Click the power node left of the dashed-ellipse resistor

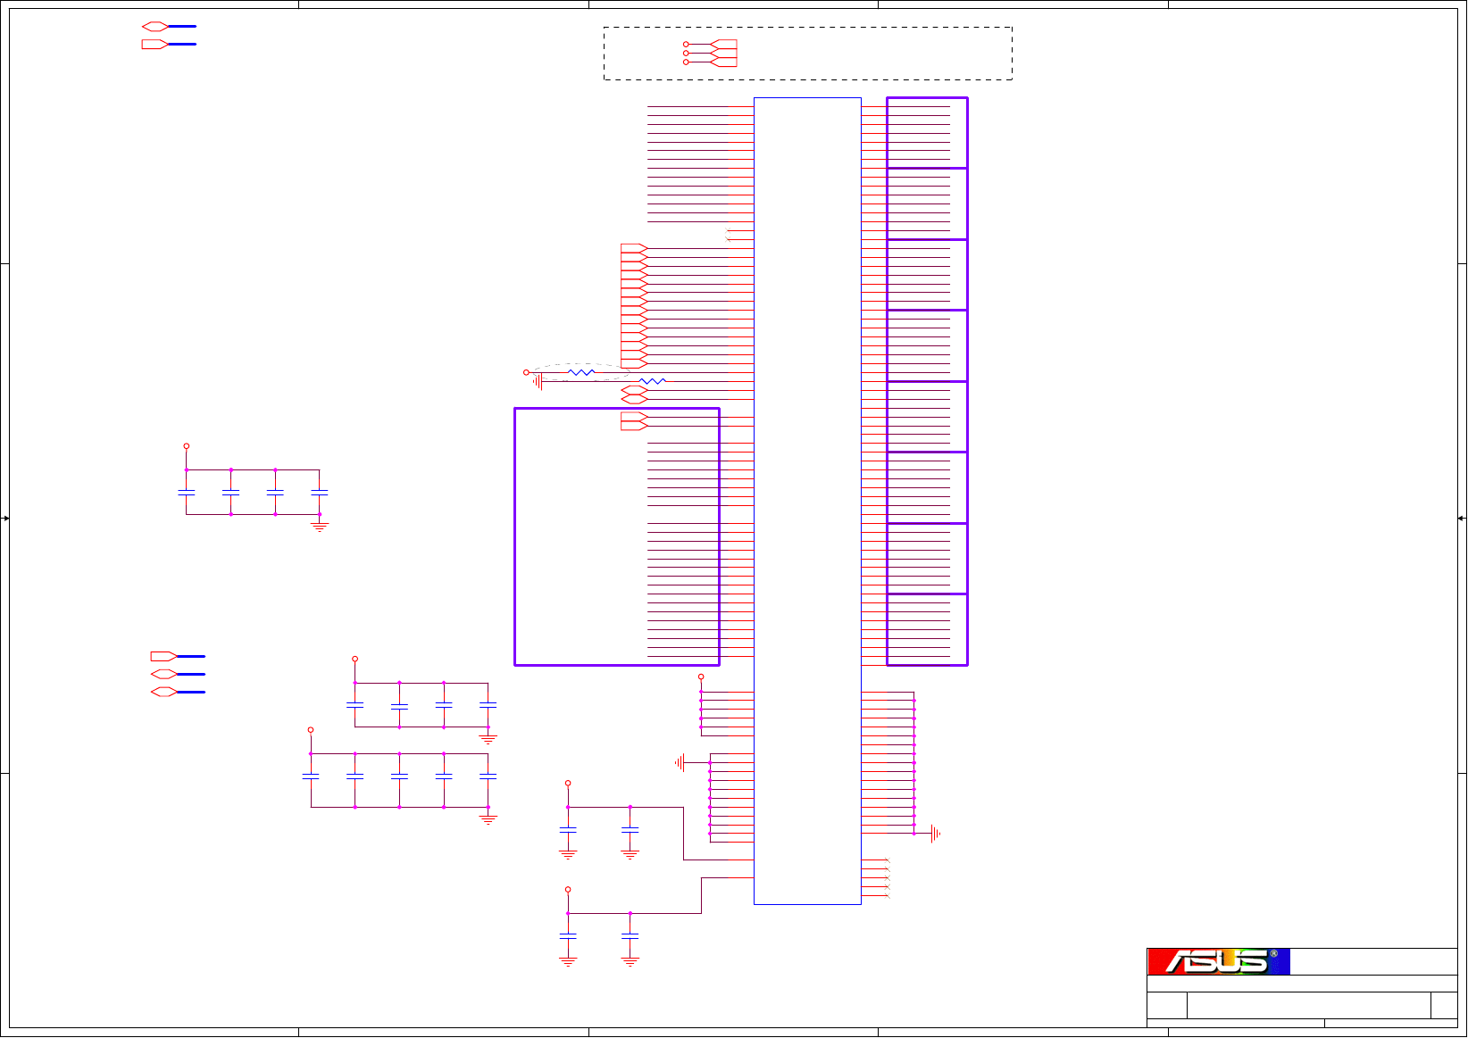tap(526, 372)
